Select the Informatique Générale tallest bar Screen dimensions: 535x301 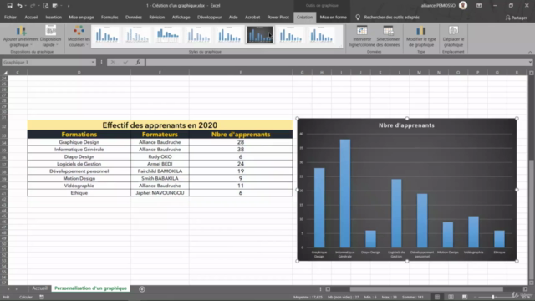pyautogui.click(x=344, y=193)
